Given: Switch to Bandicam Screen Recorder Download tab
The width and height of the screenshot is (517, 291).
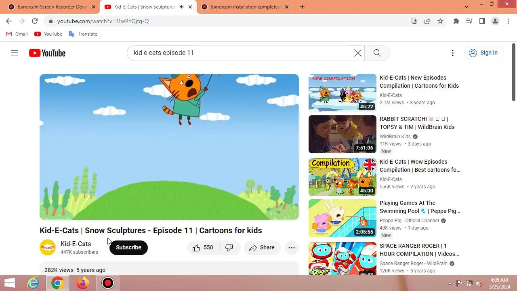Looking at the screenshot, I should (x=53, y=7).
